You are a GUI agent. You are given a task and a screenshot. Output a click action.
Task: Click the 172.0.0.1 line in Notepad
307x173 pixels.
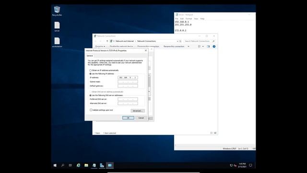[180, 31]
